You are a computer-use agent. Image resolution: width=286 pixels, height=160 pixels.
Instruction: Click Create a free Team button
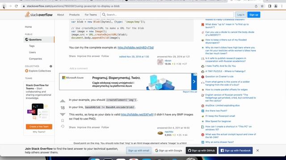pyautogui.click(x=39, y=127)
